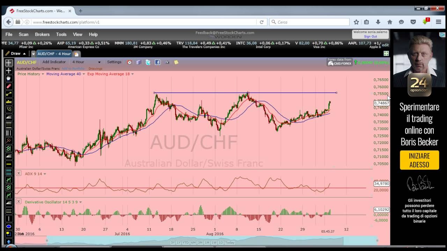Image resolution: width=447 pixels, height=251 pixels.
Task: Open the File menu
Action: click(9, 35)
